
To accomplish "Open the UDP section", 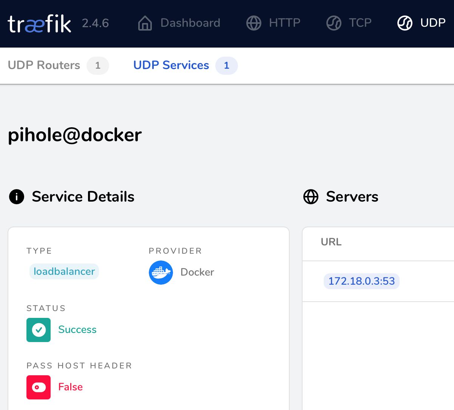I will (422, 23).
